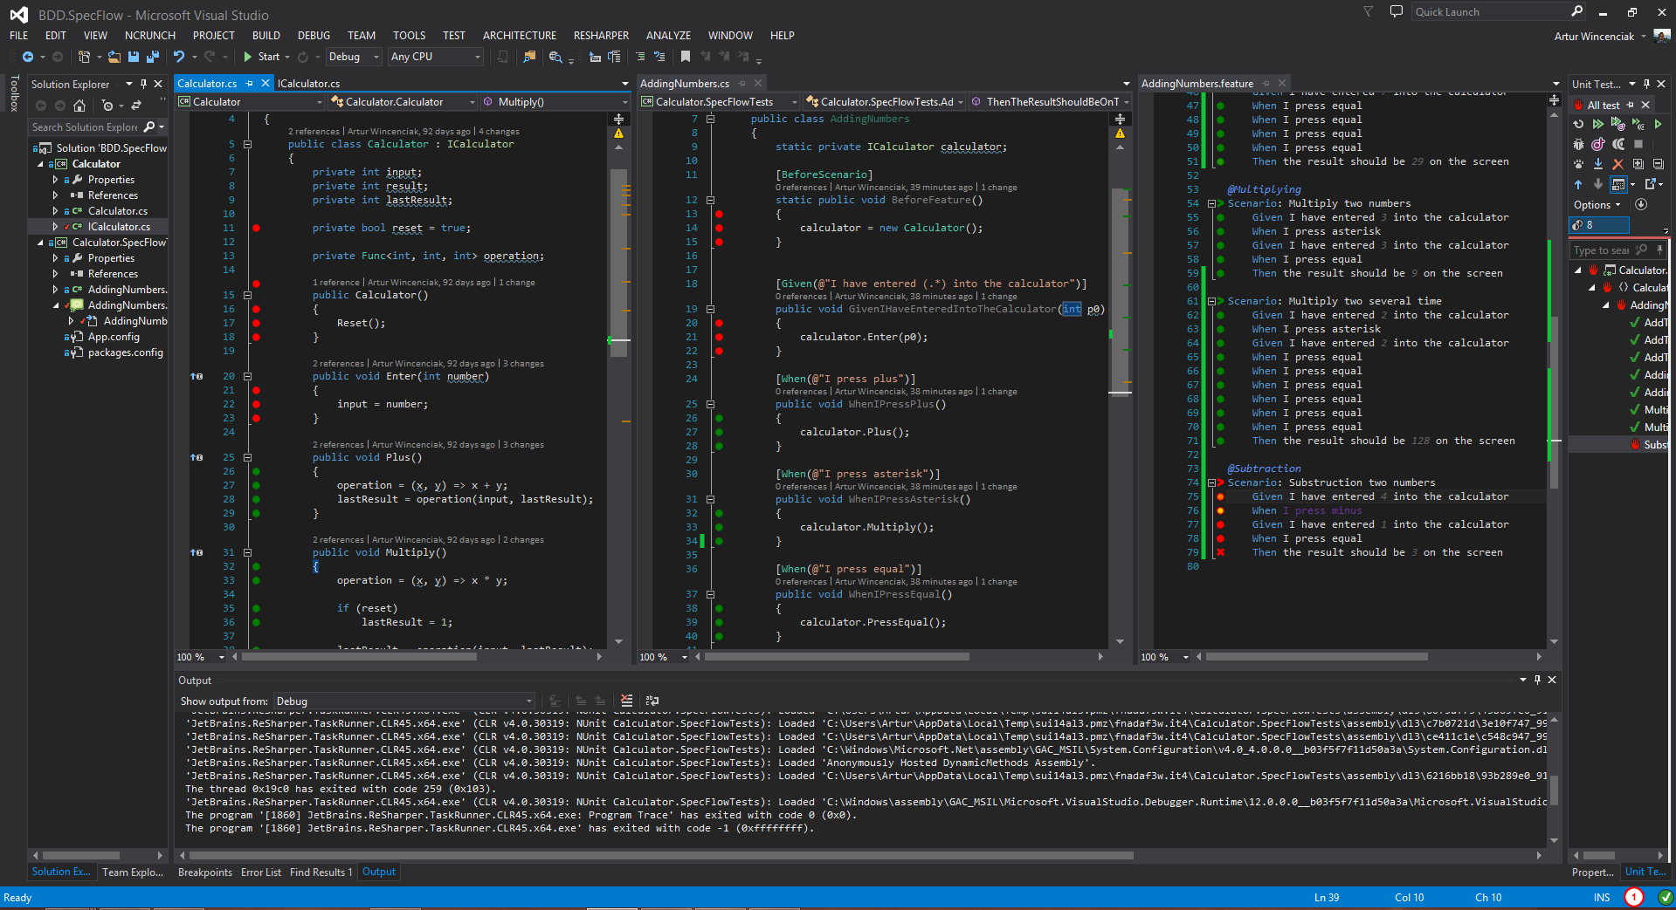Click the Search Solution Explorer input field
This screenshot has height=910, width=1676.
click(85, 127)
